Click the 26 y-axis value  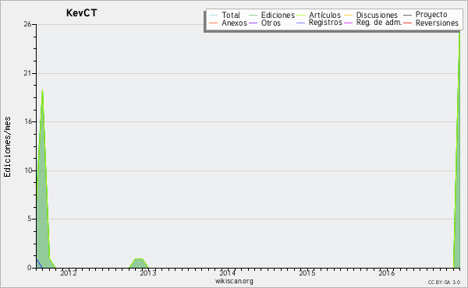[27, 24]
